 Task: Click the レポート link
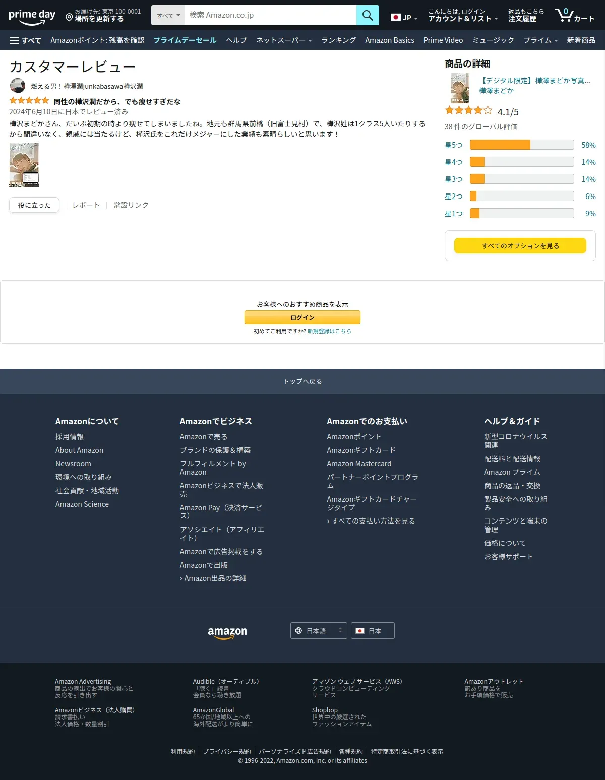coord(86,205)
